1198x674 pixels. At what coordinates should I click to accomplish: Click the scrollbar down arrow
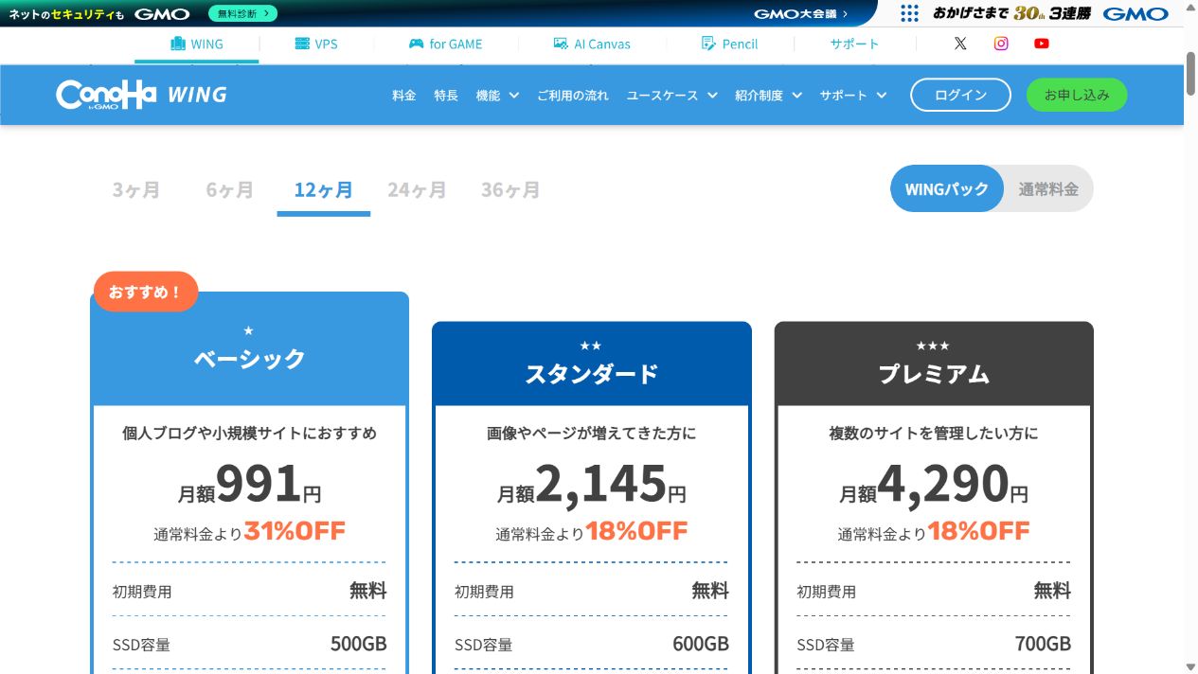[1190, 666]
